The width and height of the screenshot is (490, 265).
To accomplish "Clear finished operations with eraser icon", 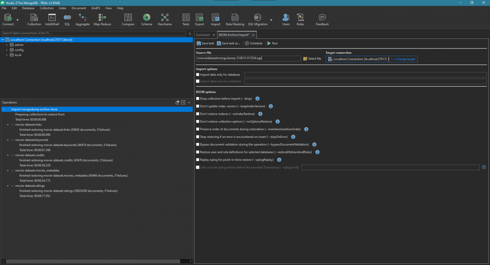I will click(x=177, y=102).
